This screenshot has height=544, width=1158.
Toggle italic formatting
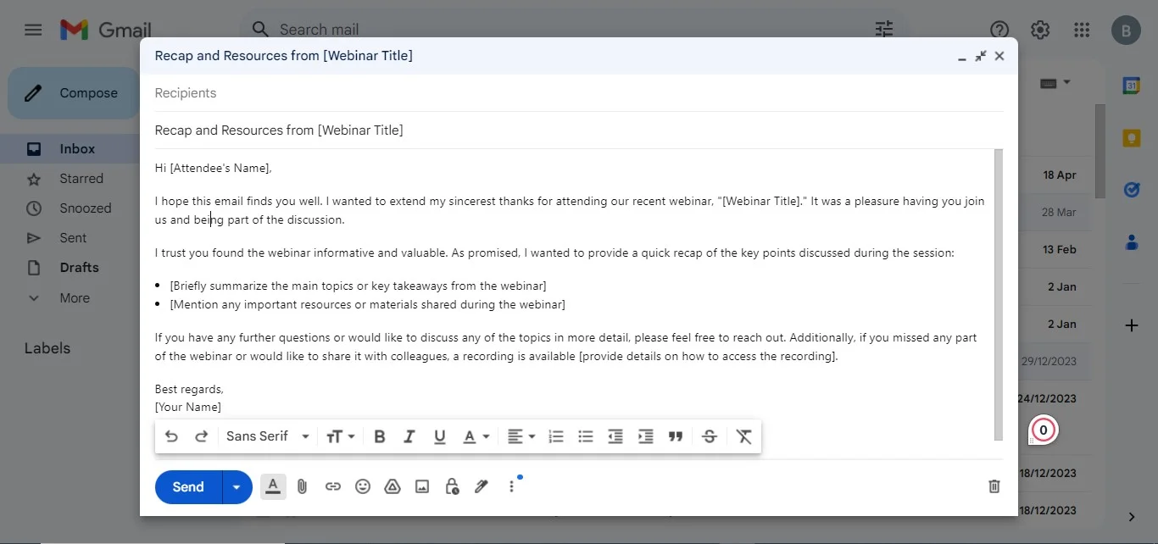(x=409, y=436)
